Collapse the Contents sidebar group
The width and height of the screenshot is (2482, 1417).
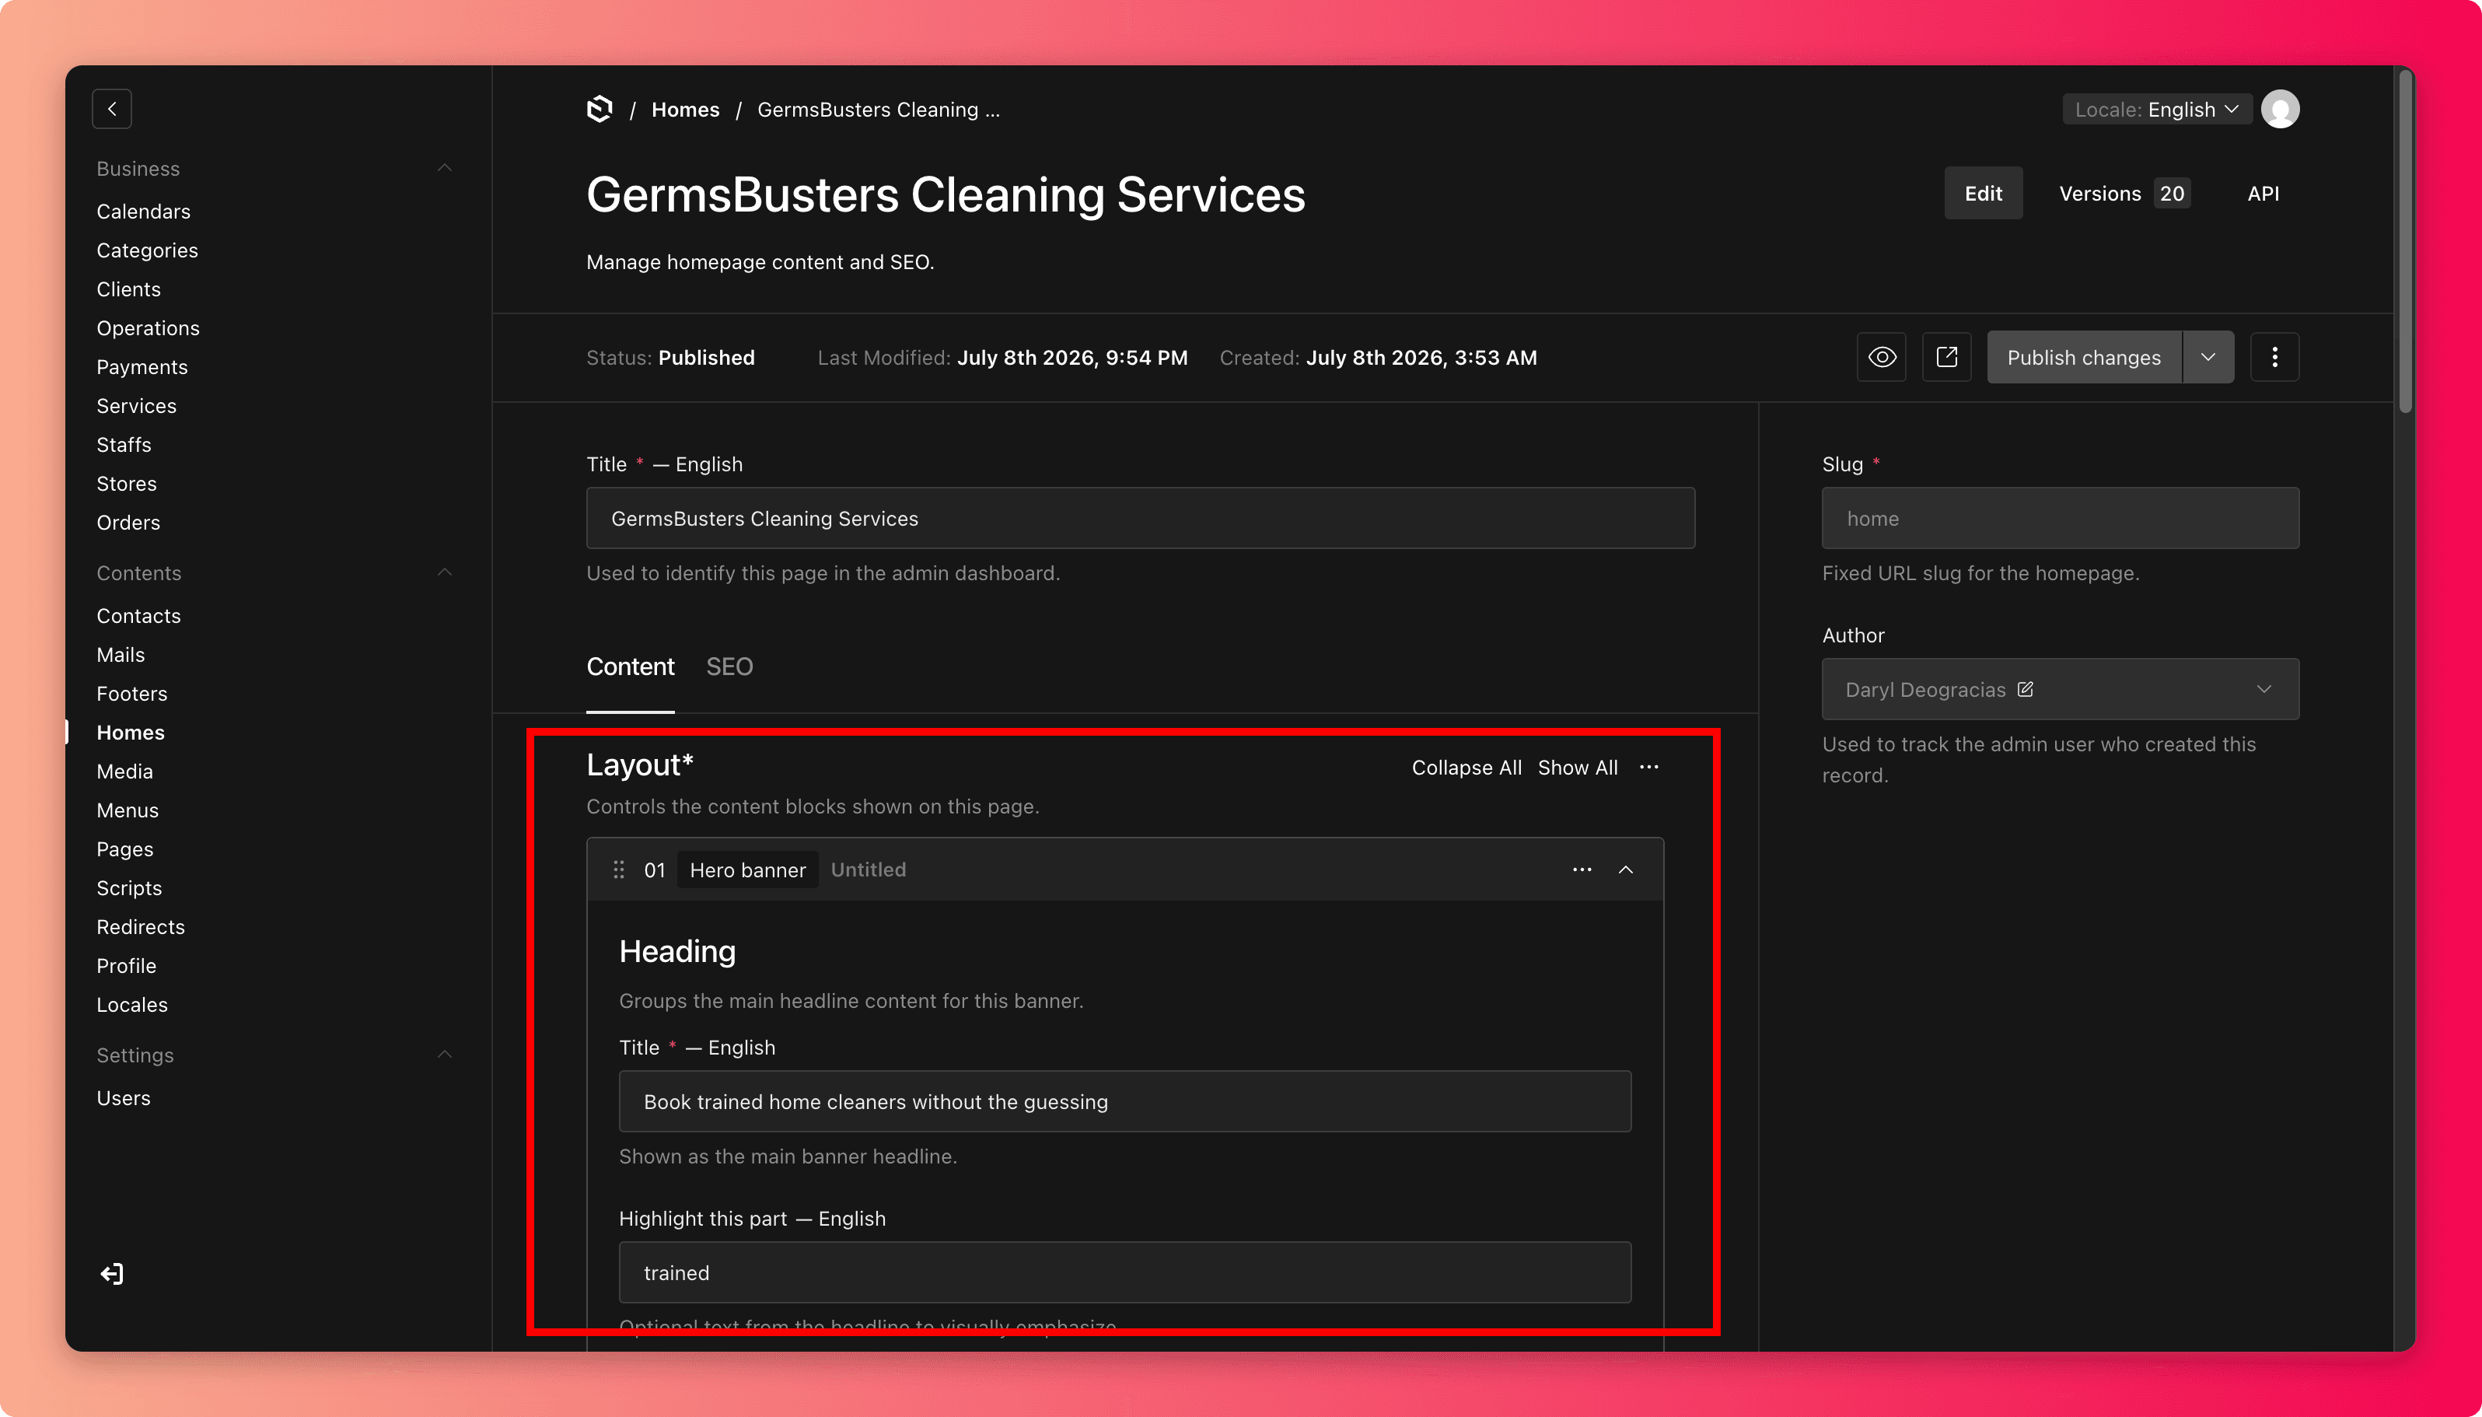pyautogui.click(x=445, y=572)
